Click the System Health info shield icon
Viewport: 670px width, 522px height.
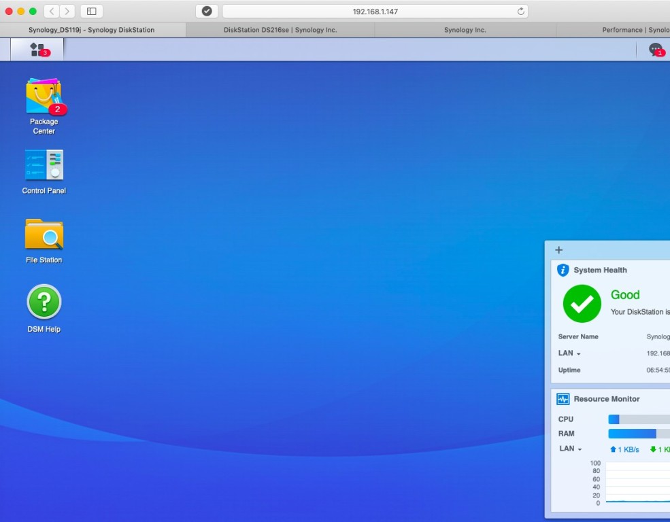pos(563,270)
